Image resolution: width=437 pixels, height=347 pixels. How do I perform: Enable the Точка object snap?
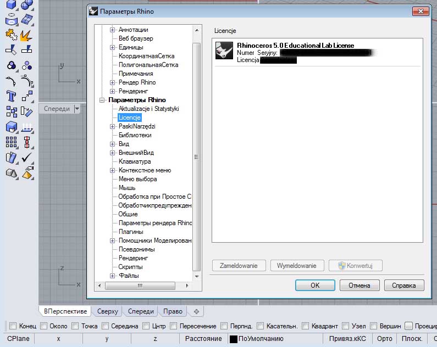pyautogui.click(x=75, y=326)
